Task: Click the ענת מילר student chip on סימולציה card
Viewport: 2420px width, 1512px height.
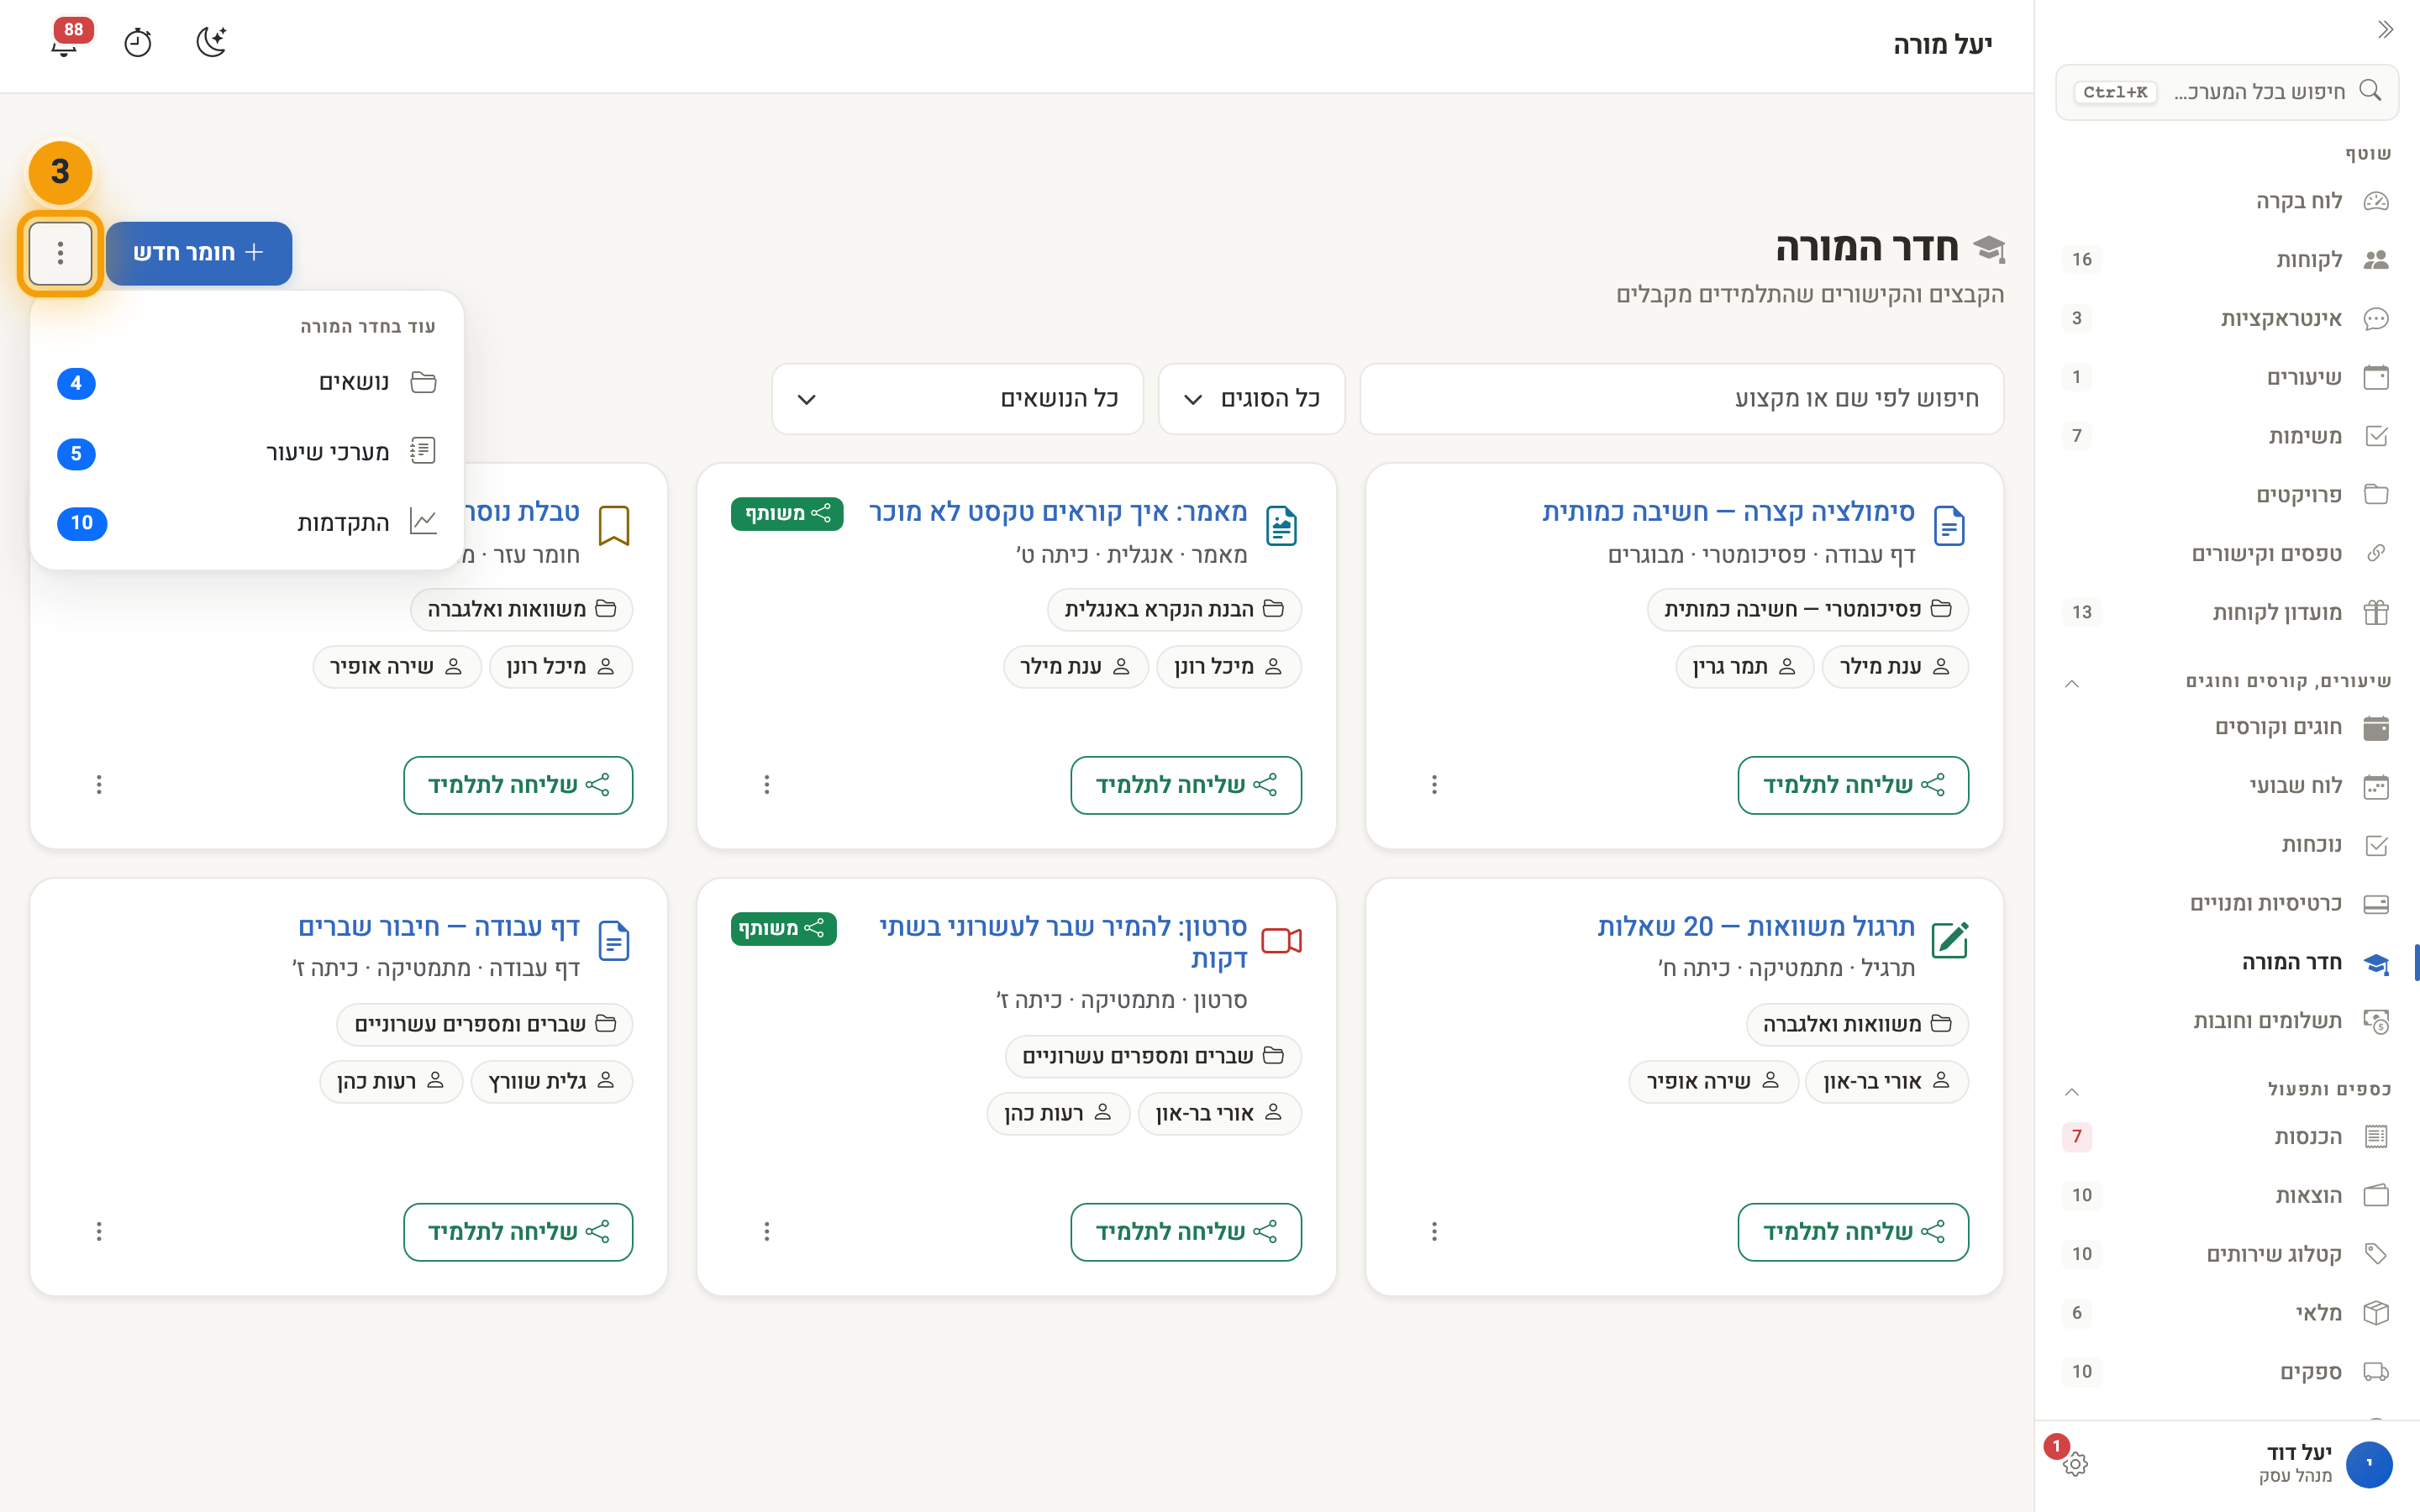Action: click(1895, 667)
